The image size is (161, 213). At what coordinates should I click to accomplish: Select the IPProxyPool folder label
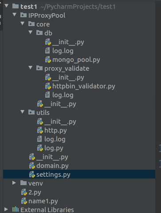pyautogui.click(x=47, y=15)
